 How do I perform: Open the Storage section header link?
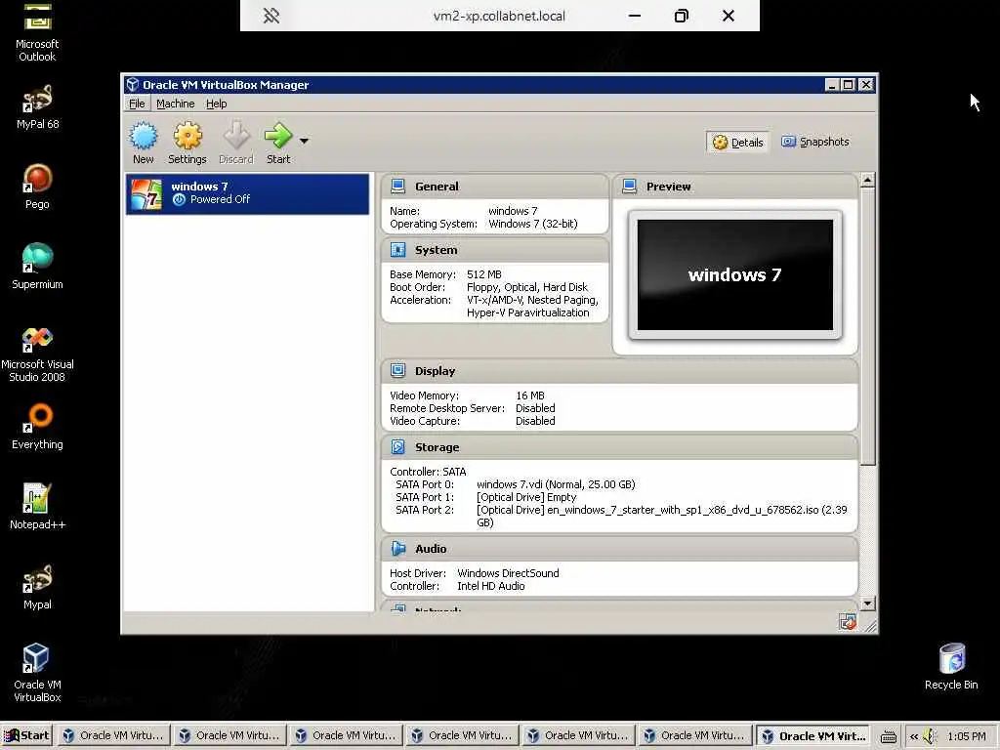[437, 447]
